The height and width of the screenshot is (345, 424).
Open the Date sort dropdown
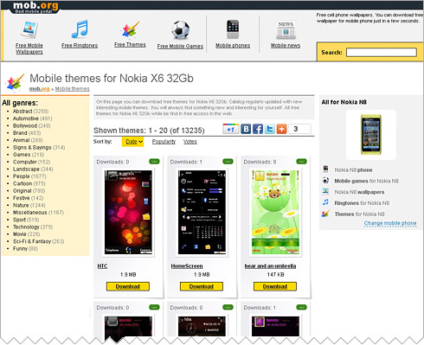(x=132, y=142)
